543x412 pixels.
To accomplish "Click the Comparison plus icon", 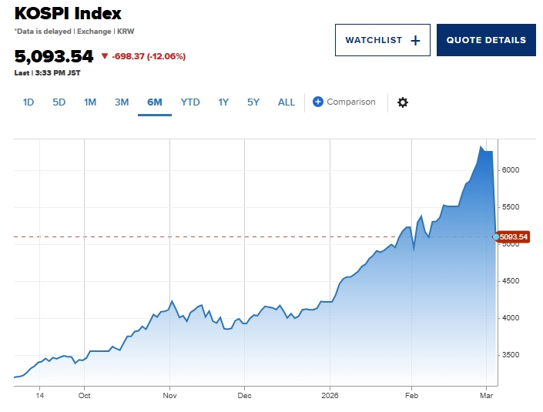I will tap(318, 102).
